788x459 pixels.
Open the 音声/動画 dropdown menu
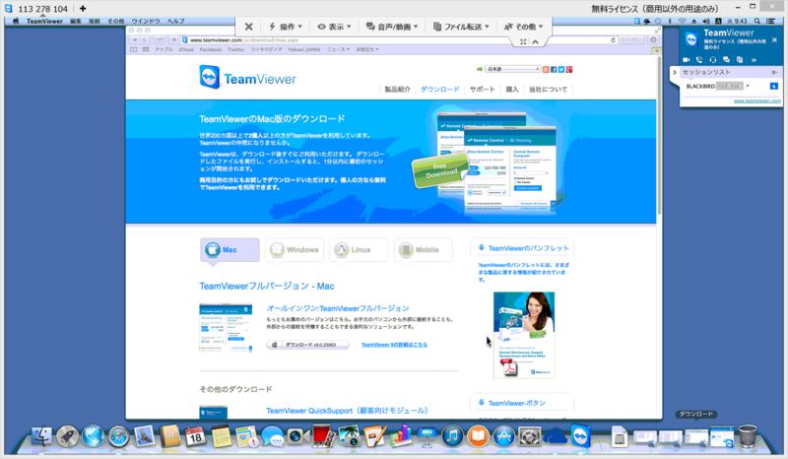pos(392,27)
